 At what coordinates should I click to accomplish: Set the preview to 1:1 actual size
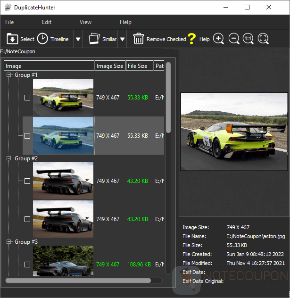click(x=248, y=39)
